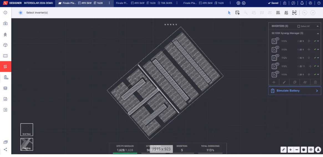Expand inverter 02 row dropdown arrow
Viewport: 323px width, 157px height.
pyautogui.click(x=318, y=50)
